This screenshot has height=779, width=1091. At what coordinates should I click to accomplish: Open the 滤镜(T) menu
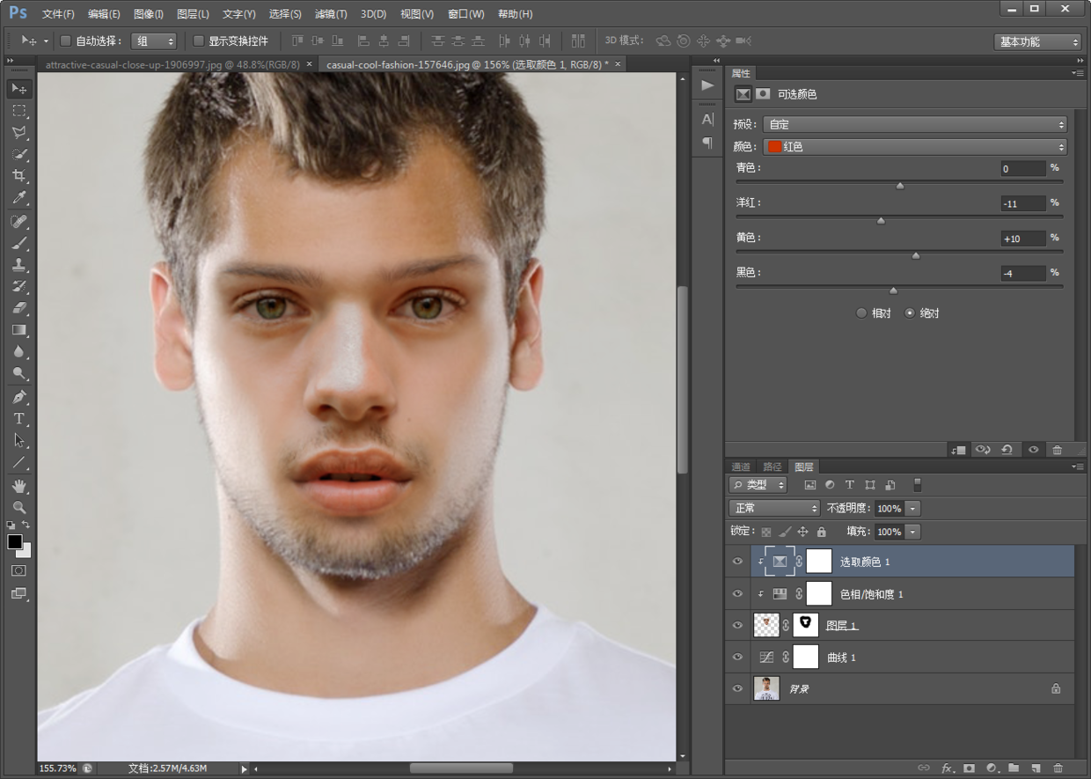tap(331, 14)
